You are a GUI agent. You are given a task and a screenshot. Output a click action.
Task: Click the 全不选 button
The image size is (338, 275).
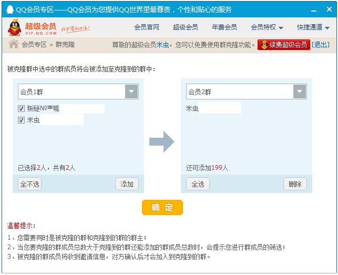coord(30,184)
